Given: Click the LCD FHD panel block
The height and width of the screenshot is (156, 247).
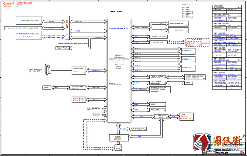Looking at the screenshot, I should pos(29,21).
